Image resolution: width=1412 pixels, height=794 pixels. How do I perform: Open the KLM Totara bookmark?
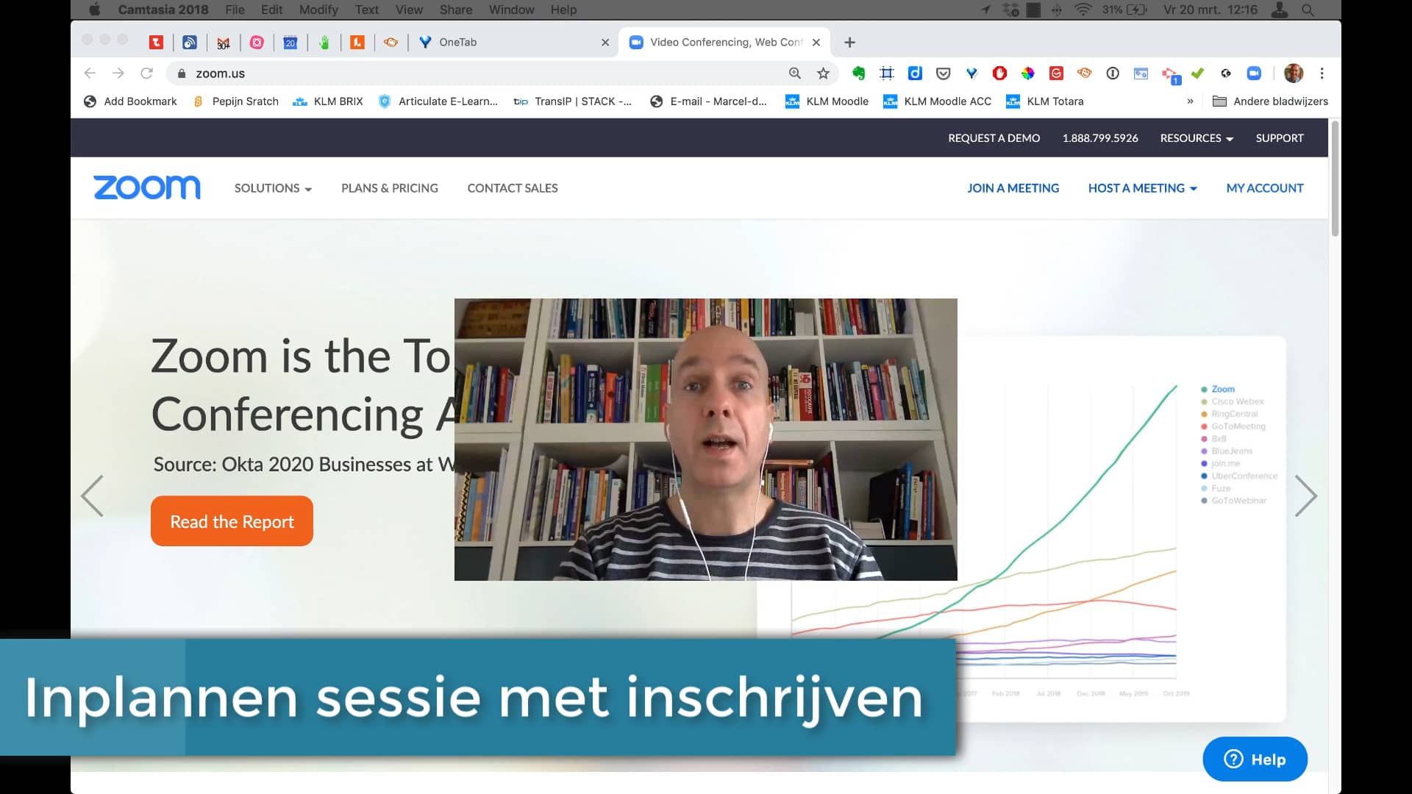pyautogui.click(x=1045, y=101)
